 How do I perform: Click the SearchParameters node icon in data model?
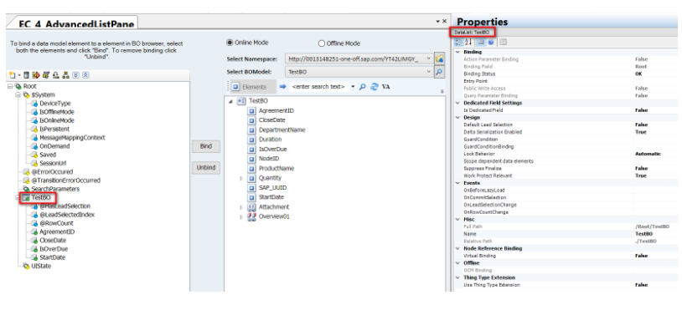[x=26, y=189]
